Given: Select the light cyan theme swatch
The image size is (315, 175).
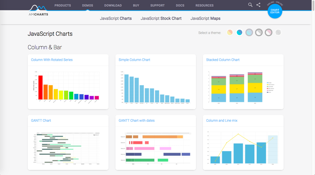Looking at the screenshot, I should (x=249, y=32).
